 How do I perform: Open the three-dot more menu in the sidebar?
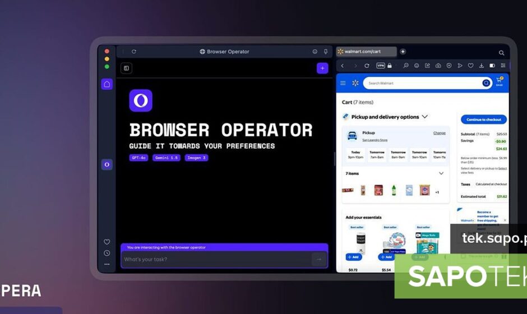[107, 264]
